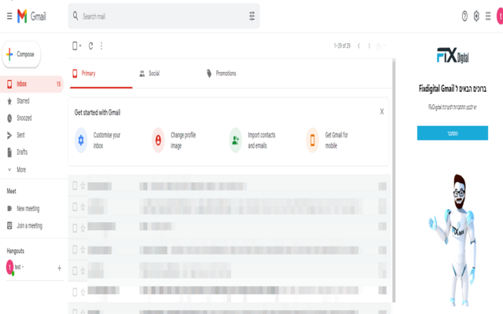
Task: Switch to the Social tab
Action: 149,73
